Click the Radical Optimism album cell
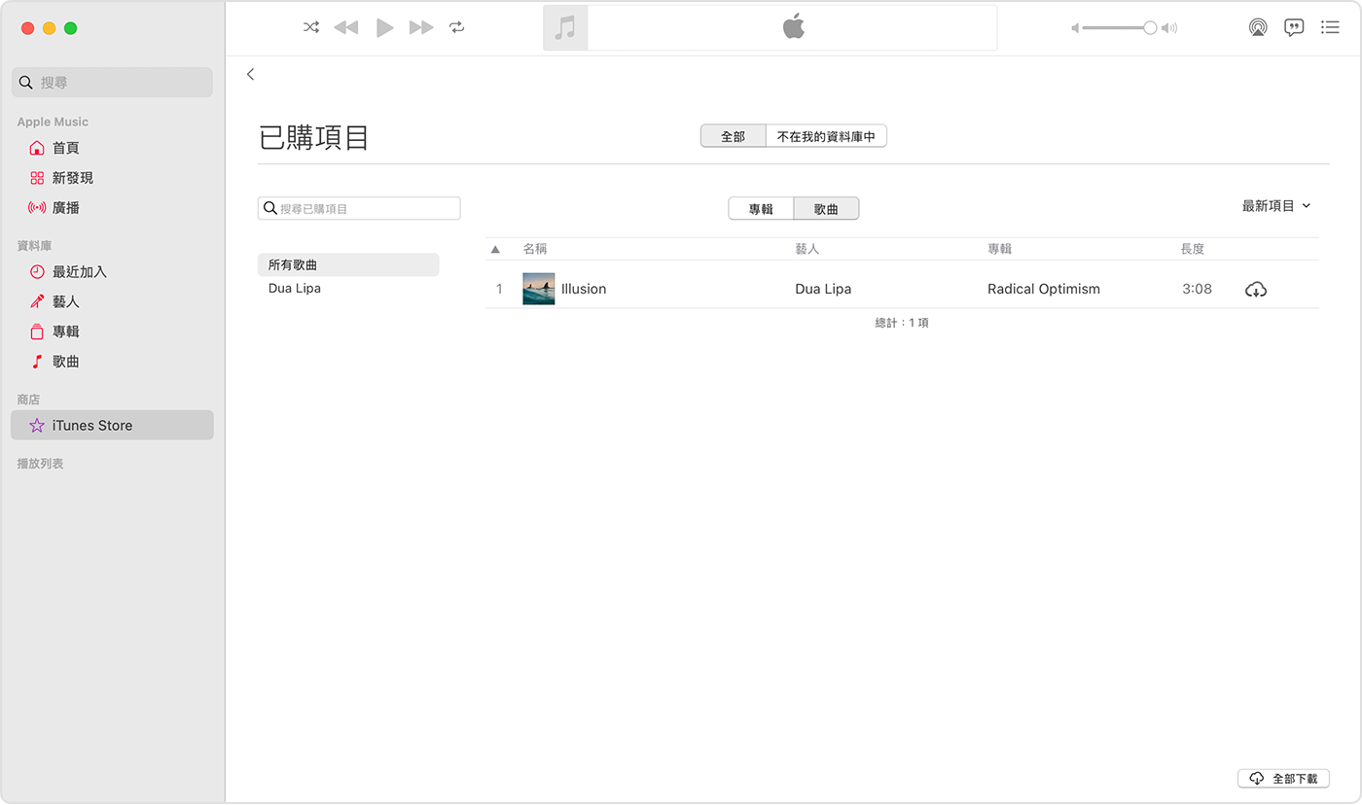Viewport: 1362px width, 805px height. point(1044,289)
